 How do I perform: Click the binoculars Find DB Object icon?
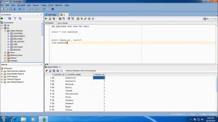[53, 9]
